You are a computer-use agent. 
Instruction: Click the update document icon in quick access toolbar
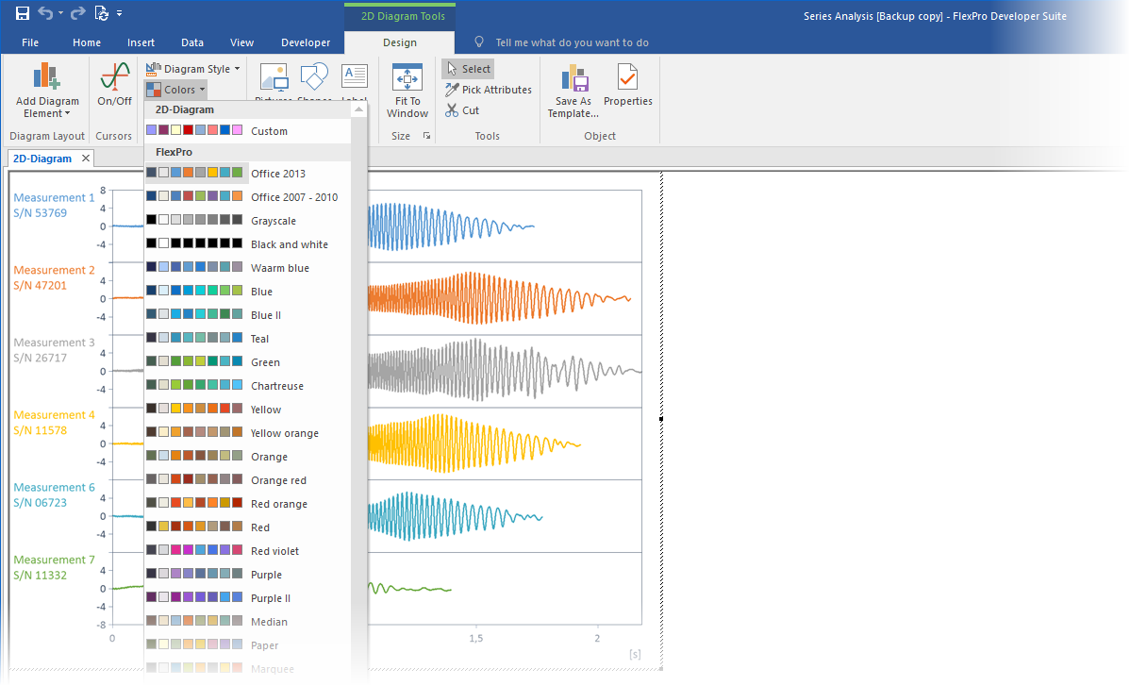coord(101,13)
